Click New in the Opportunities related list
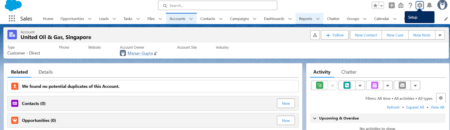The width and height of the screenshot is (450, 130). click(x=286, y=120)
